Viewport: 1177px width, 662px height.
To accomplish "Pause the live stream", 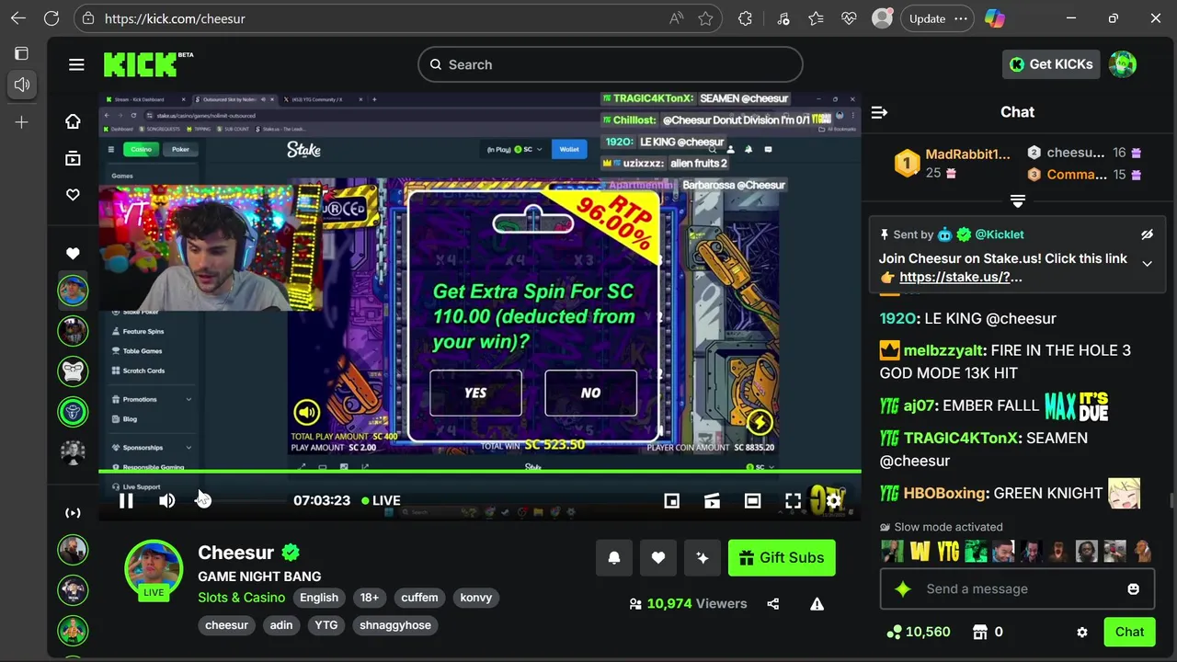I will point(126,500).
